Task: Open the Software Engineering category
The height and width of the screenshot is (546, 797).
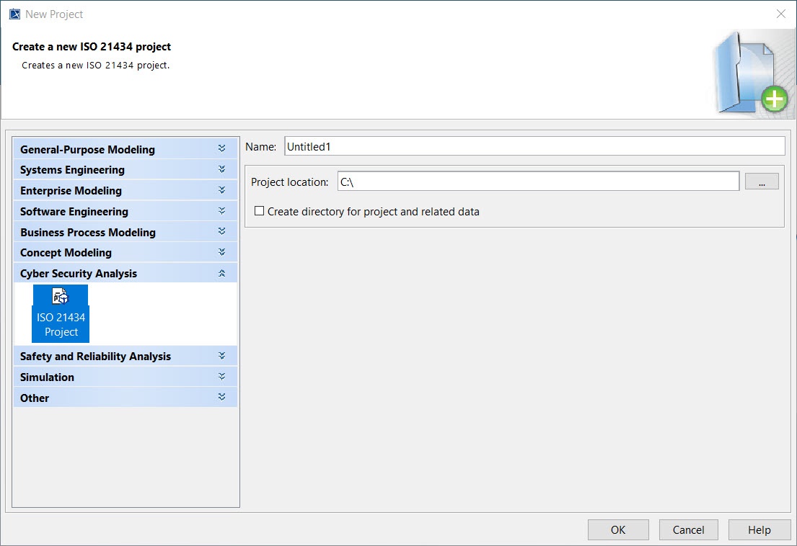Action: [74, 212]
